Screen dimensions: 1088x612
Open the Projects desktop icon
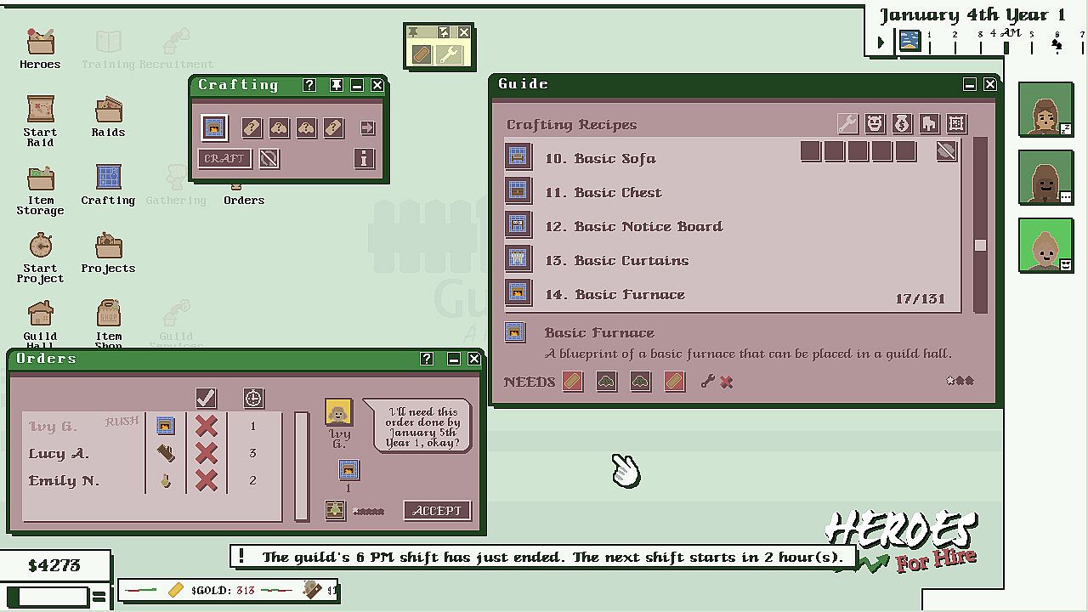point(108,252)
